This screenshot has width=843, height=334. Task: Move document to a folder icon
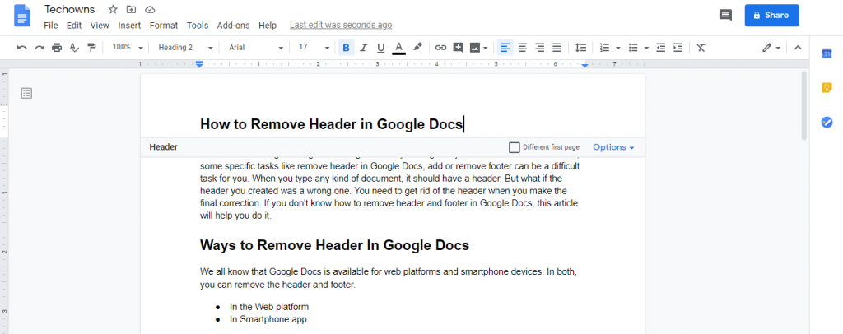[131, 9]
